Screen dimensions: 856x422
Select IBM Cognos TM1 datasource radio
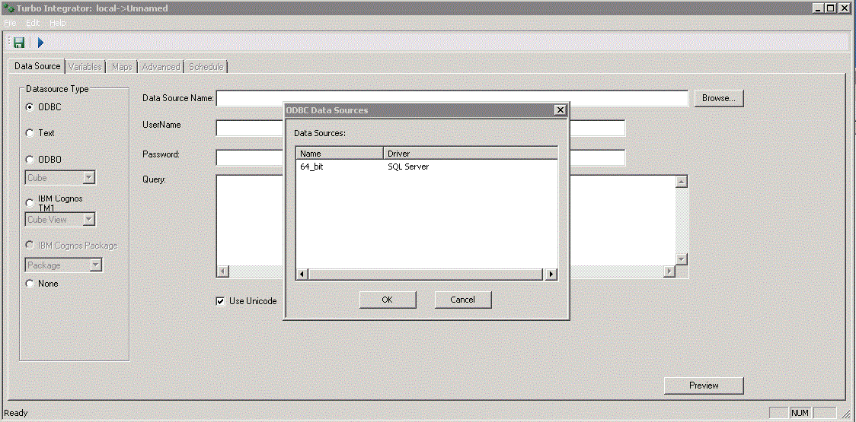30,203
